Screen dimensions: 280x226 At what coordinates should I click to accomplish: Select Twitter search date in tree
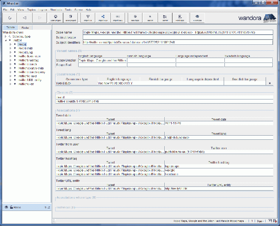[x=31, y=68]
